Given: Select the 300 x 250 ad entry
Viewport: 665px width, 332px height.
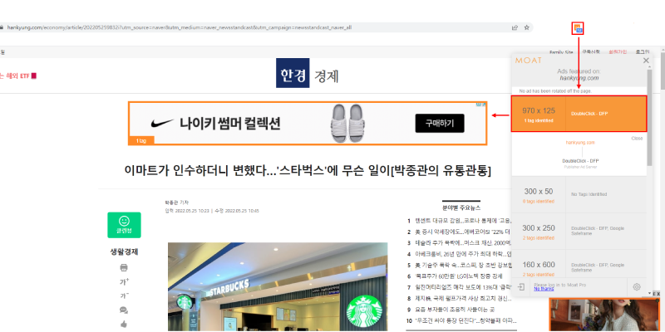Looking at the screenshot, I should pyautogui.click(x=579, y=232).
